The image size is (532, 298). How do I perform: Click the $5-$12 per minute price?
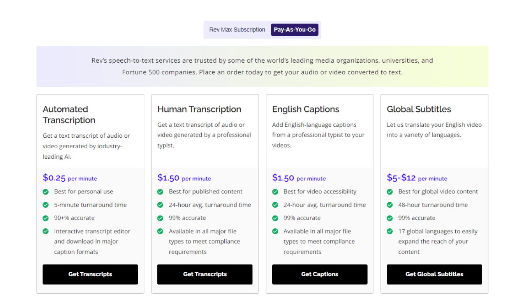417,178
